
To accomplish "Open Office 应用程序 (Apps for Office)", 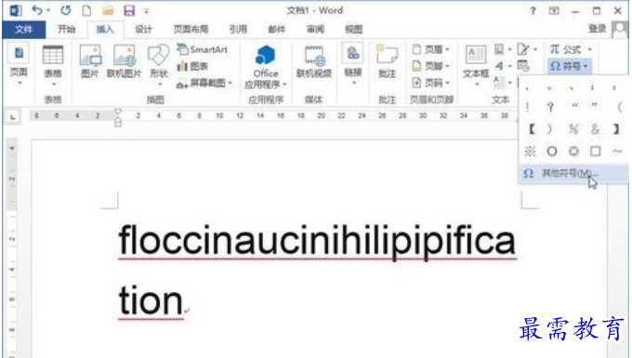I will pyautogui.click(x=265, y=67).
